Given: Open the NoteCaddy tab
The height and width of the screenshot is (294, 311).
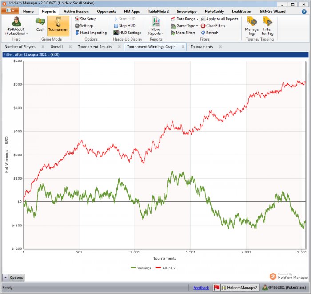Looking at the screenshot, I should 215,12.
